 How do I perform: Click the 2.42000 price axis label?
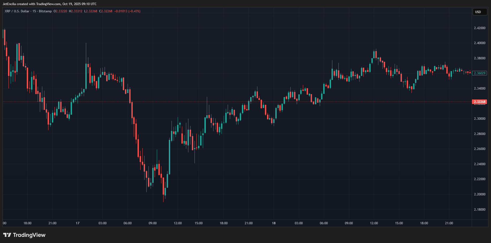tap(479, 28)
